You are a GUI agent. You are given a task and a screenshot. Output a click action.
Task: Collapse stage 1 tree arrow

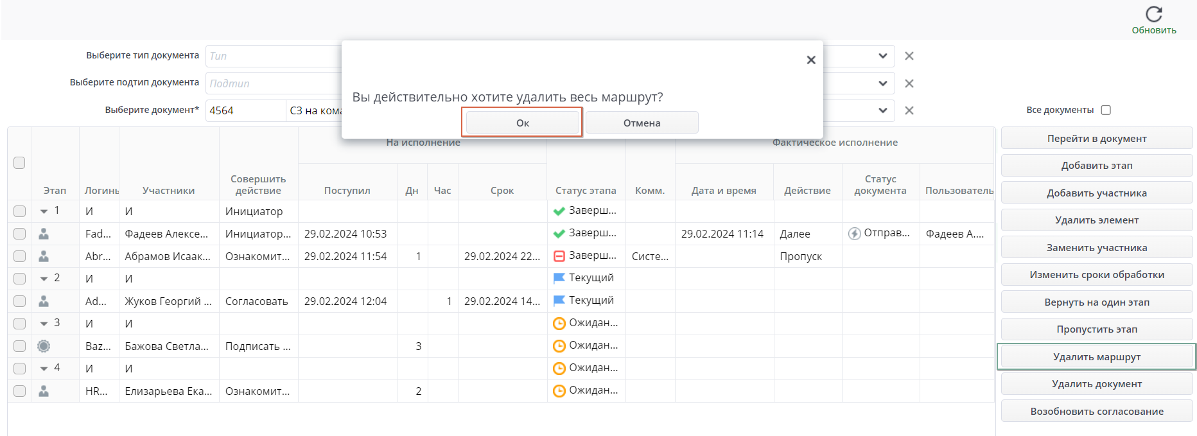coord(44,211)
